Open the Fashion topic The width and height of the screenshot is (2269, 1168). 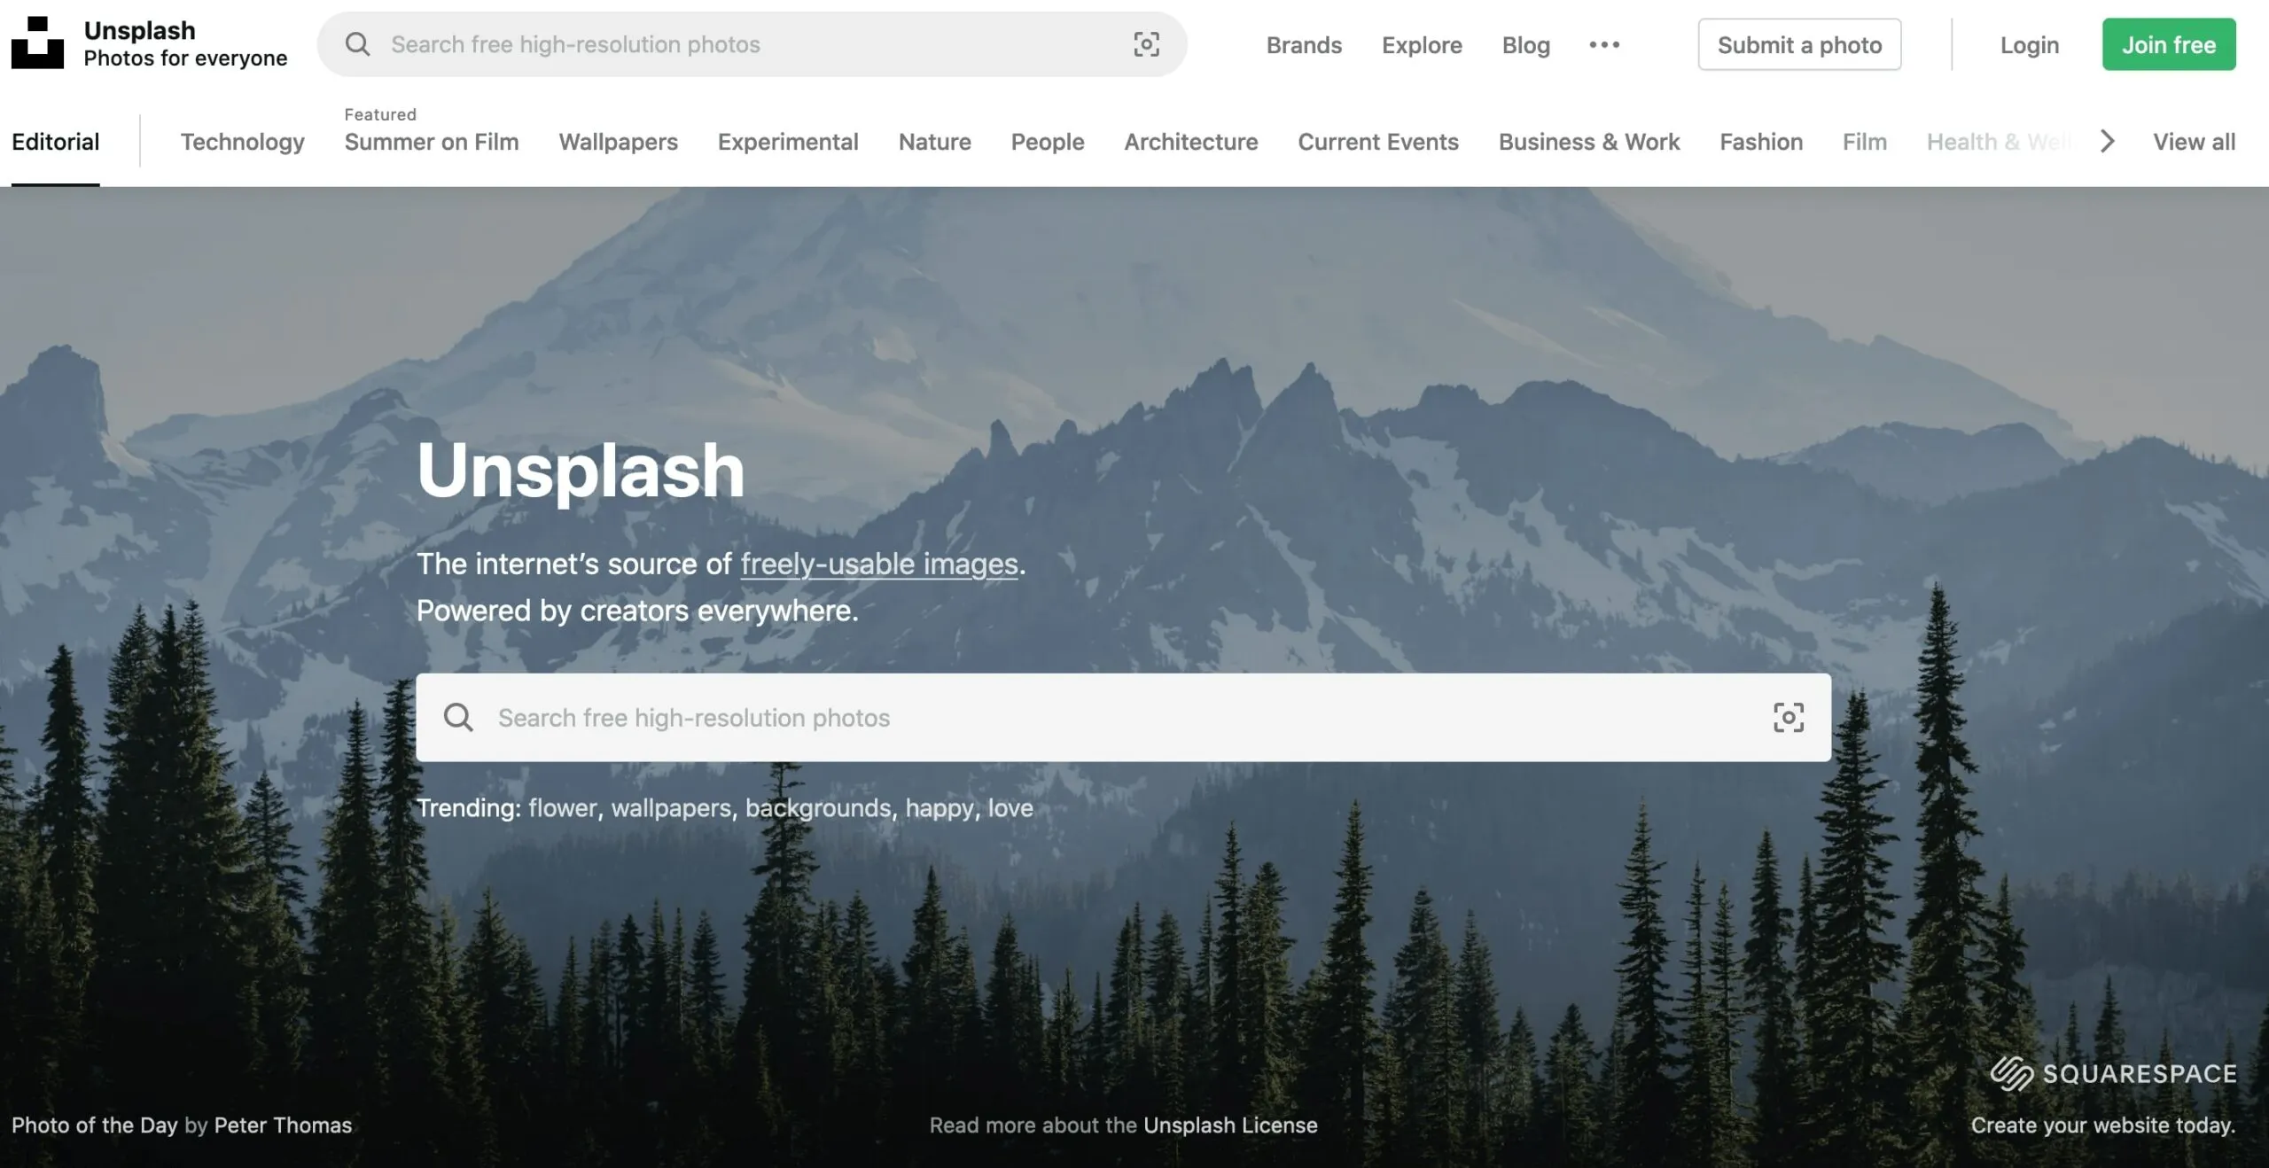click(x=1761, y=142)
